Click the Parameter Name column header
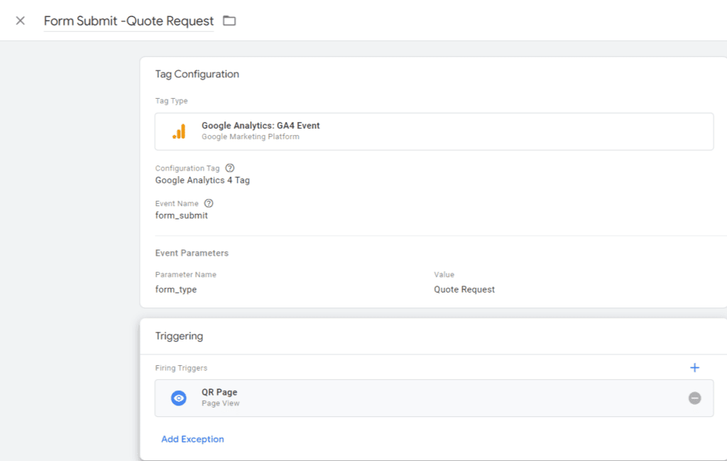The height and width of the screenshot is (461, 727). (x=185, y=275)
